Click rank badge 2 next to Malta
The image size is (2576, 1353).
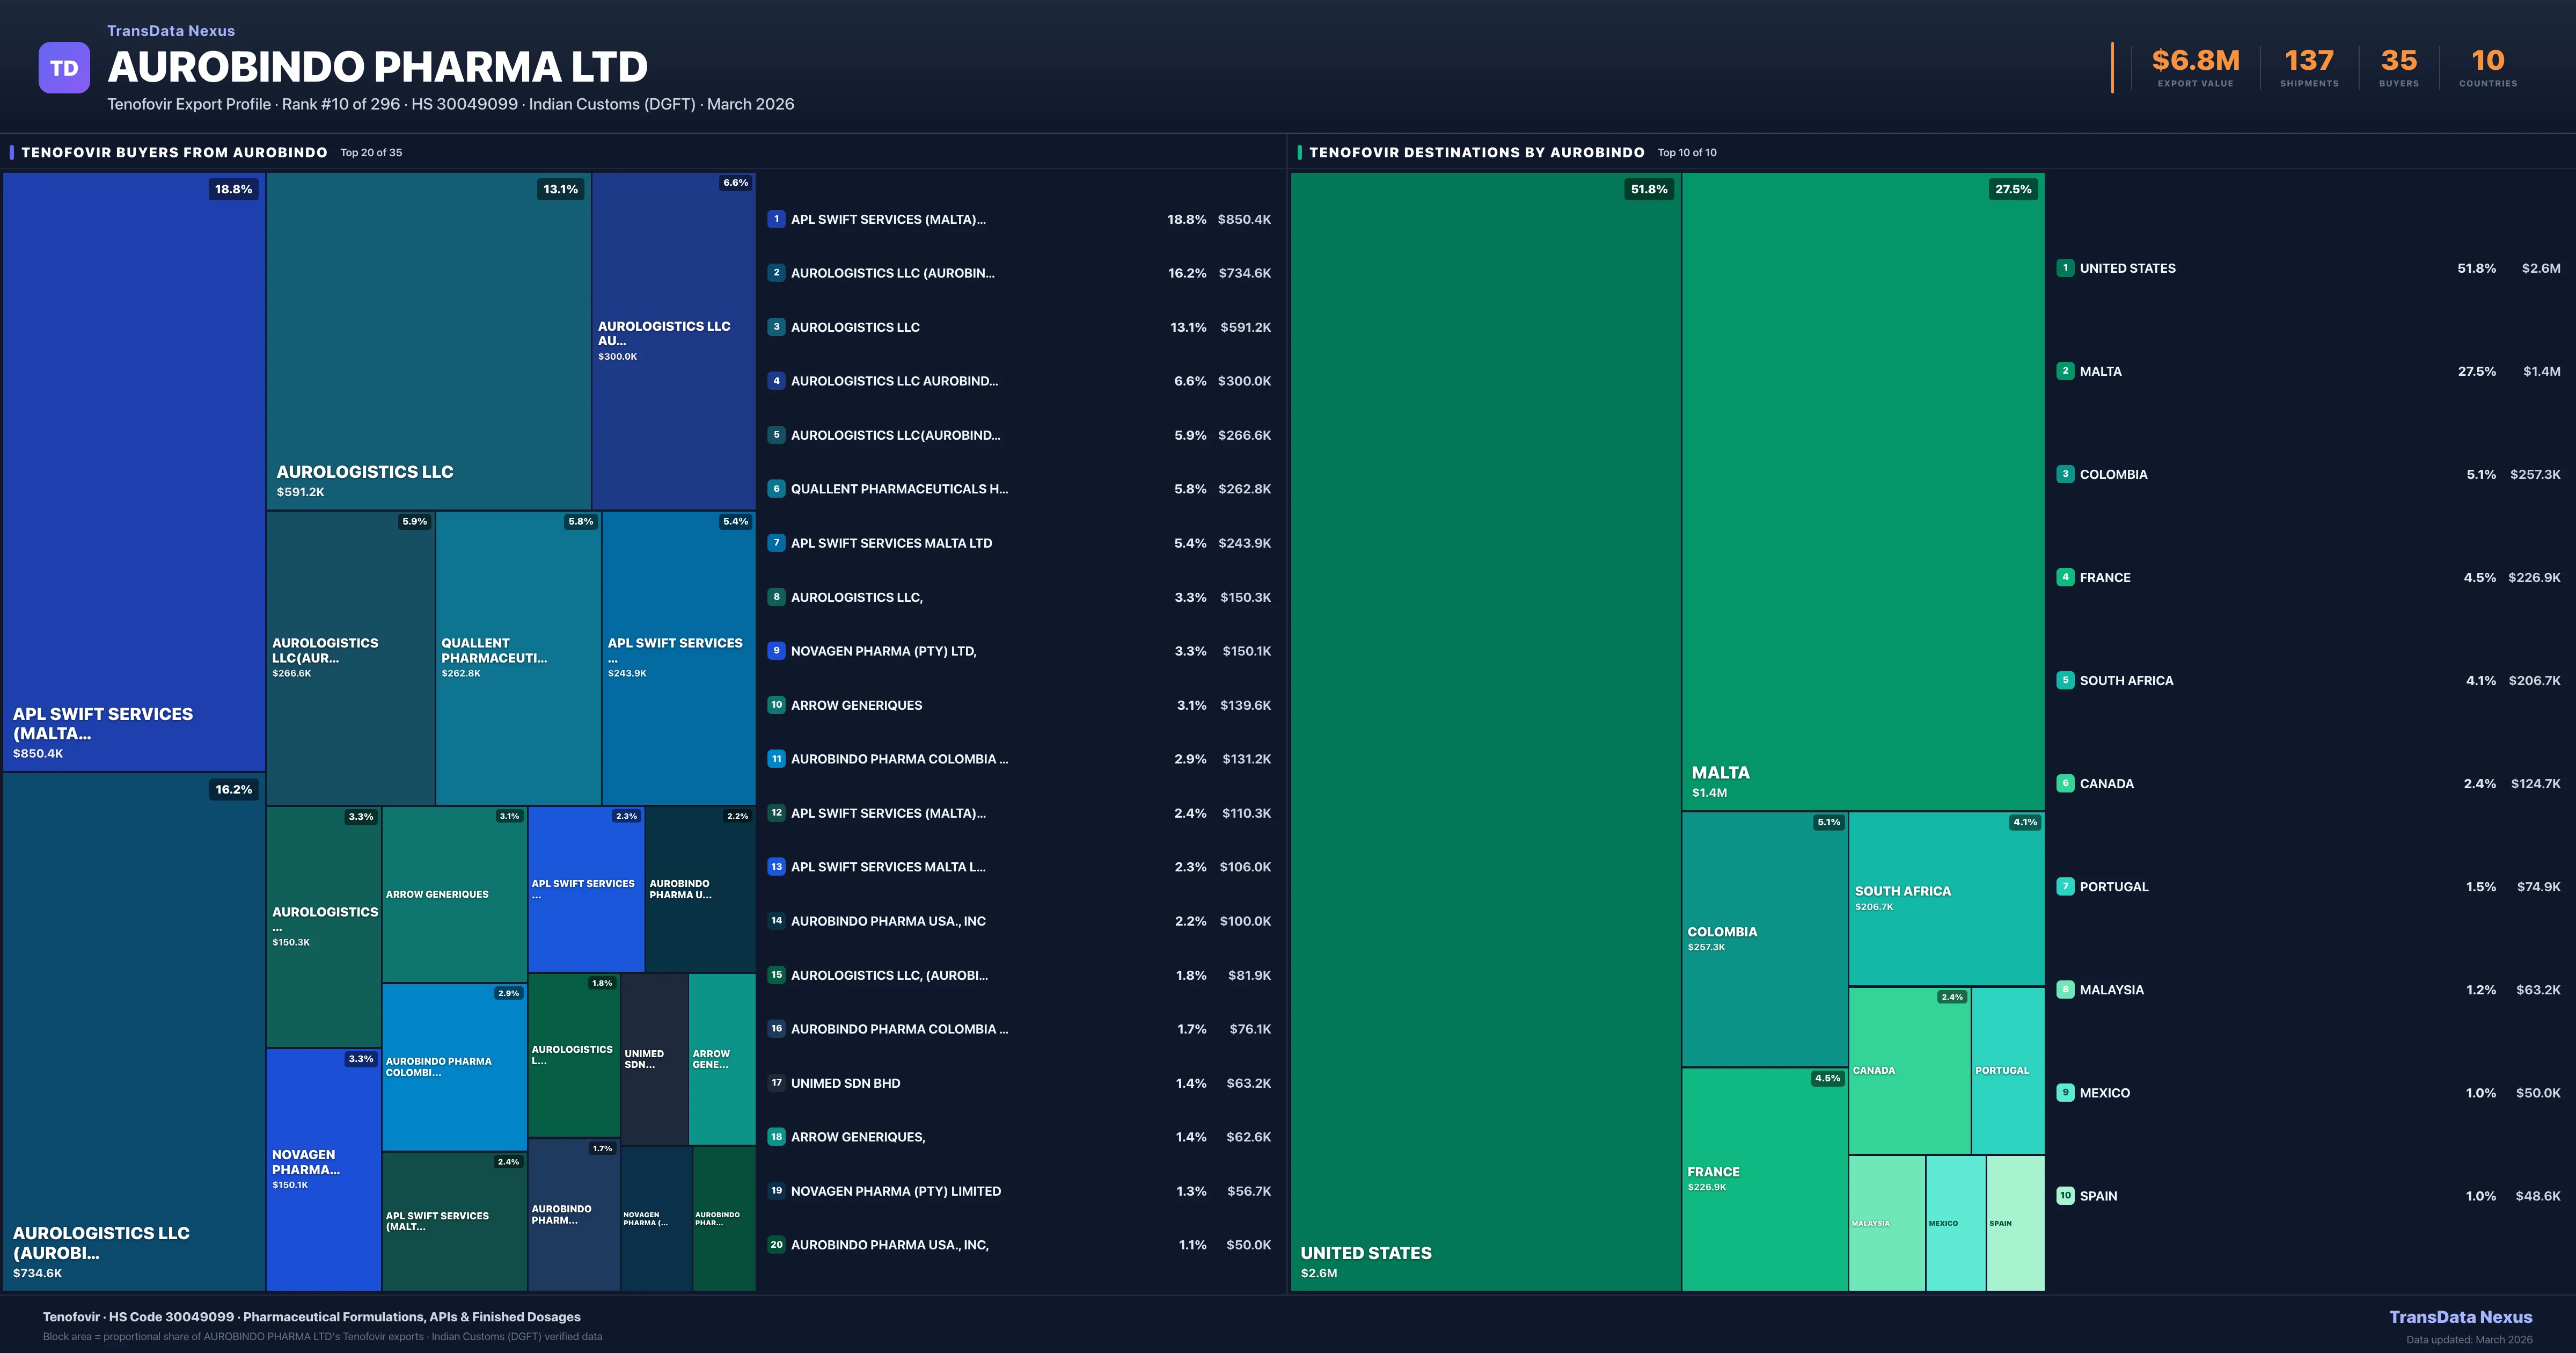click(2065, 372)
